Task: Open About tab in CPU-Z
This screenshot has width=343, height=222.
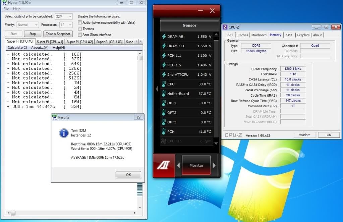Action: tap(317, 35)
